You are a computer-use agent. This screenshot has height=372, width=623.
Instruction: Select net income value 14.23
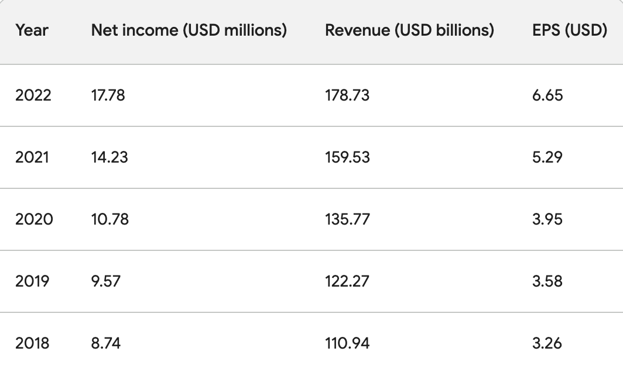(109, 157)
